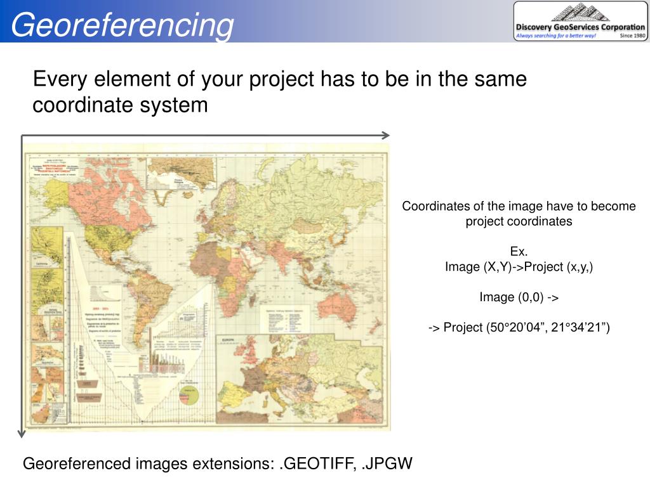Click the "Since 1980" text in logo
Screen dimensions: 650x487
(x=633, y=36)
